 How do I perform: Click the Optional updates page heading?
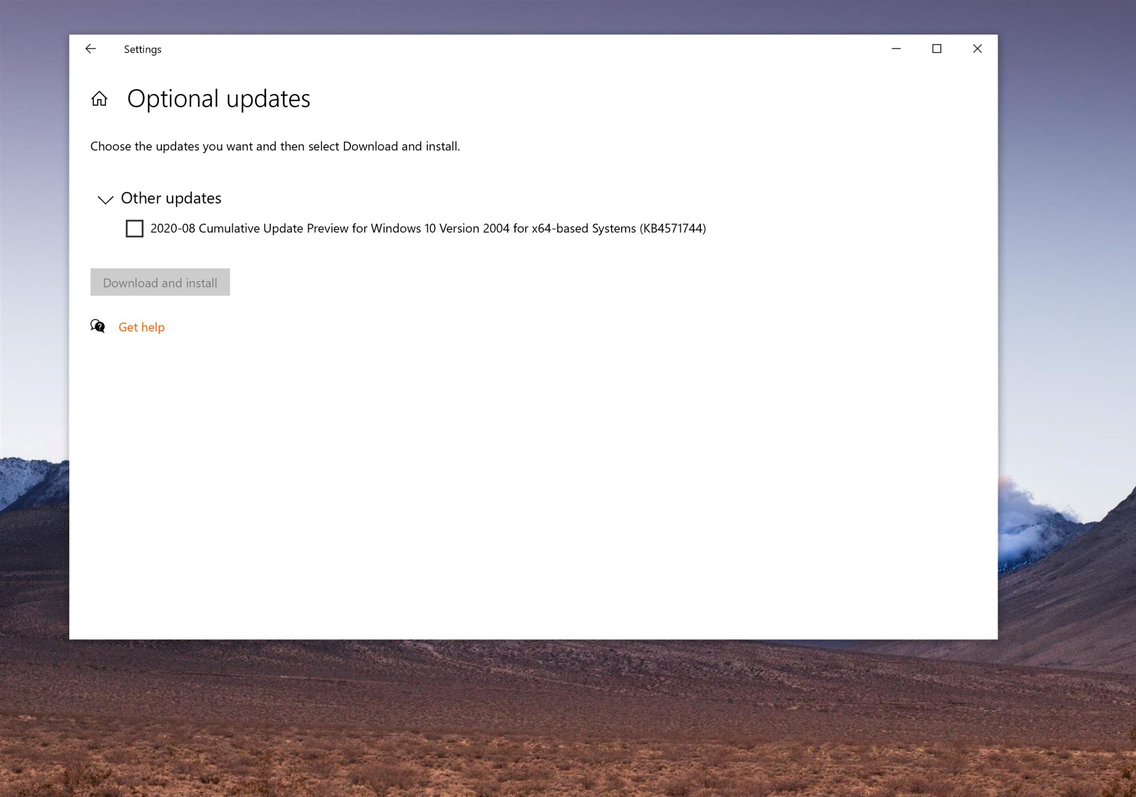pyautogui.click(x=219, y=98)
